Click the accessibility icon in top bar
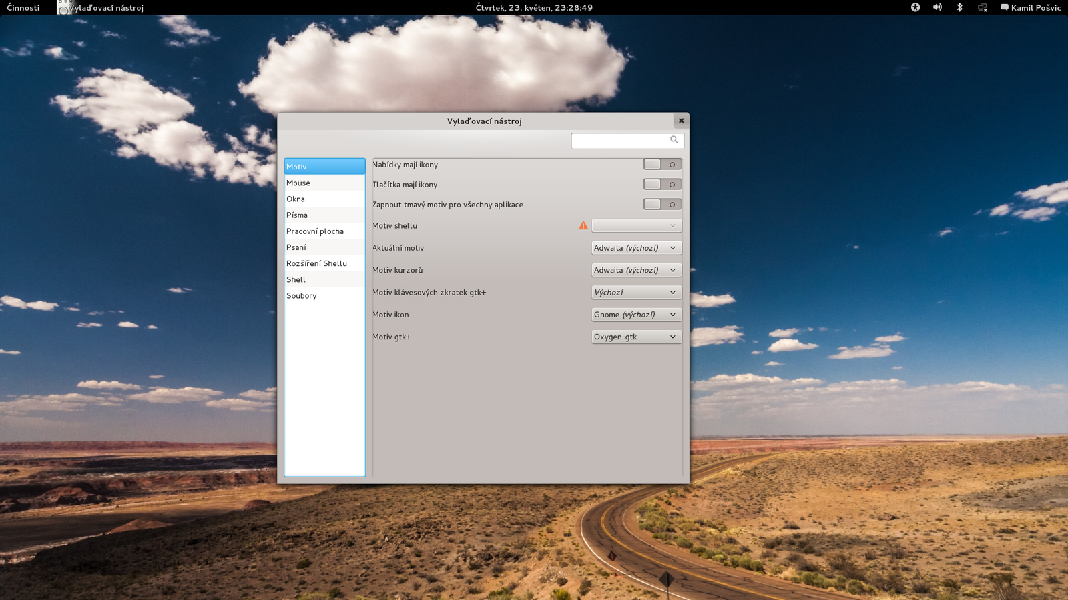 [915, 7]
